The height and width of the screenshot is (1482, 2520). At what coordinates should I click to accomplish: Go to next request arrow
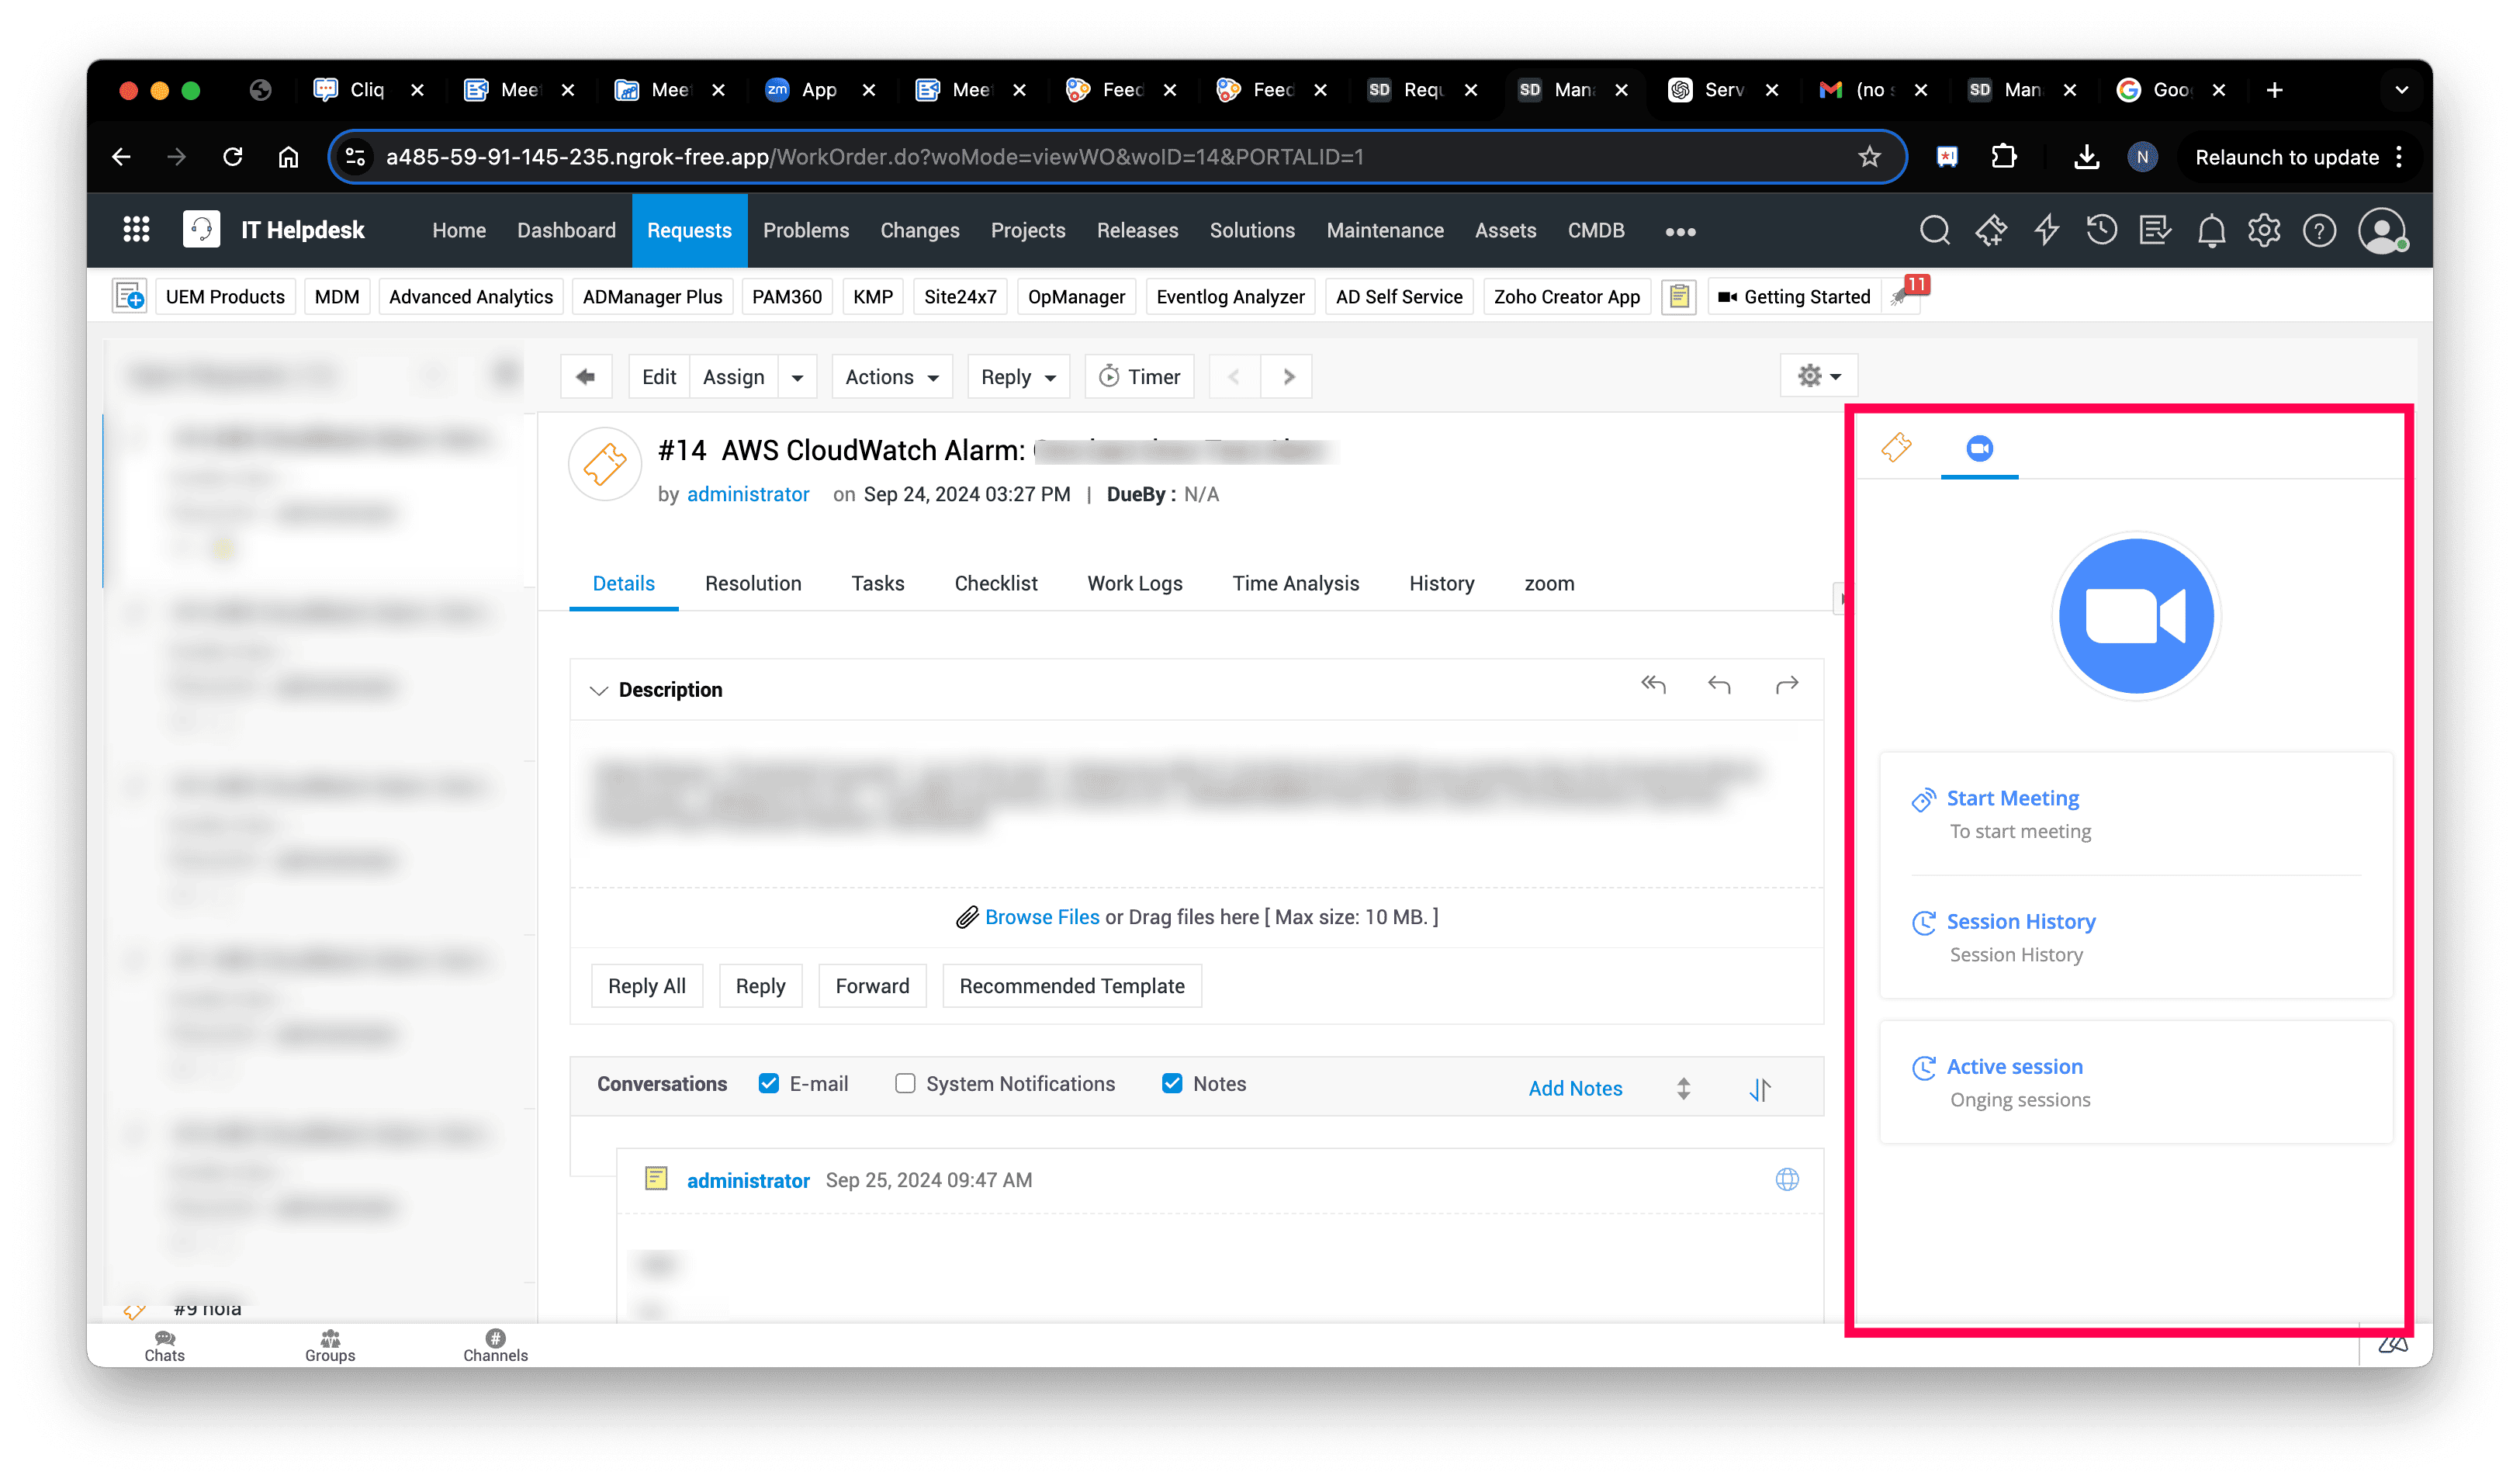tap(1288, 376)
